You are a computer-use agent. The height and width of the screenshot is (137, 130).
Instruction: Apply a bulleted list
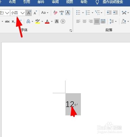(x=78, y=13)
